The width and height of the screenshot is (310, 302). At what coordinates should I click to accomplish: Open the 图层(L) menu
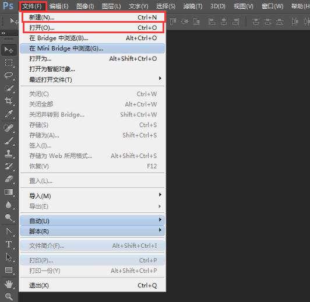pyautogui.click(x=111, y=6)
